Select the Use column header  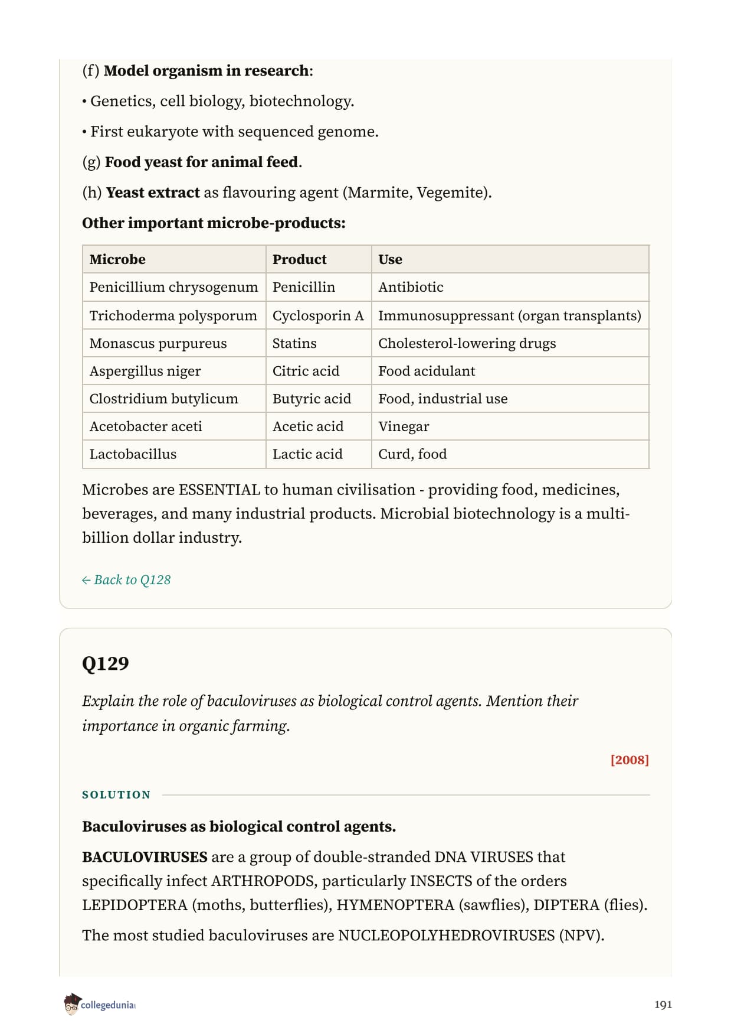tap(510, 259)
